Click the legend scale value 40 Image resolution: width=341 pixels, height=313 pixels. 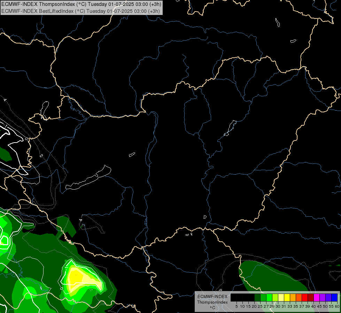tap(313, 306)
